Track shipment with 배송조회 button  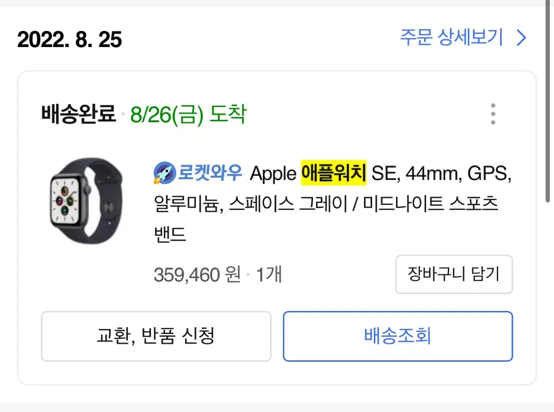click(397, 336)
